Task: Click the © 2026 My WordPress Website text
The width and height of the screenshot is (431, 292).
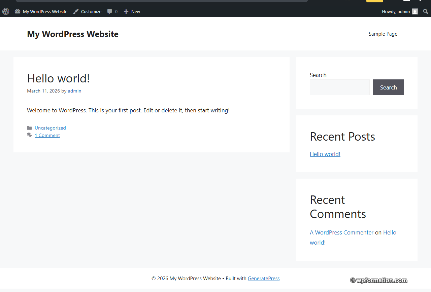Action: coord(186,279)
